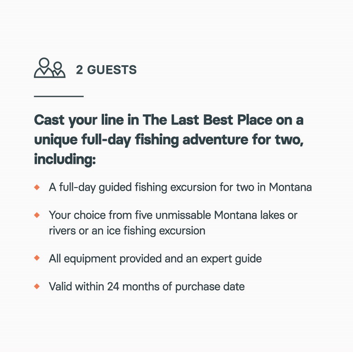
Task: Select the word Montana ending the first bullet
Action: pyautogui.click(x=290, y=187)
